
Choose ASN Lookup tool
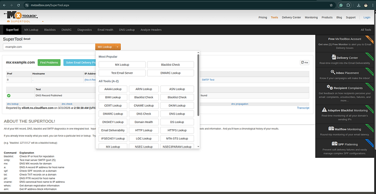pos(177,89)
